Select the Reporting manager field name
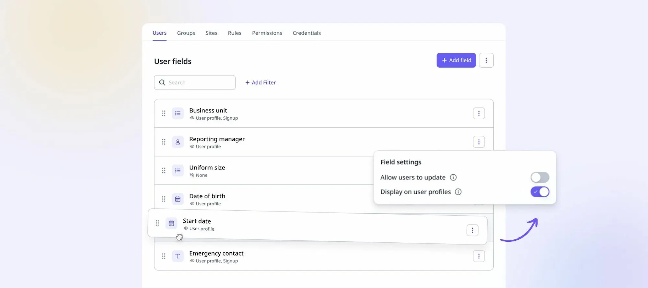This screenshot has height=288, width=648. click(217, 139)
